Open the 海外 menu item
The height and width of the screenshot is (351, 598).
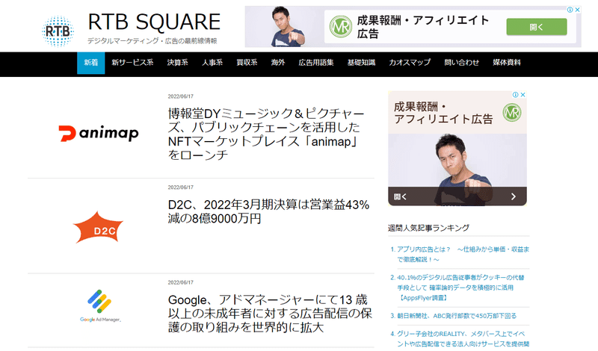278,63
